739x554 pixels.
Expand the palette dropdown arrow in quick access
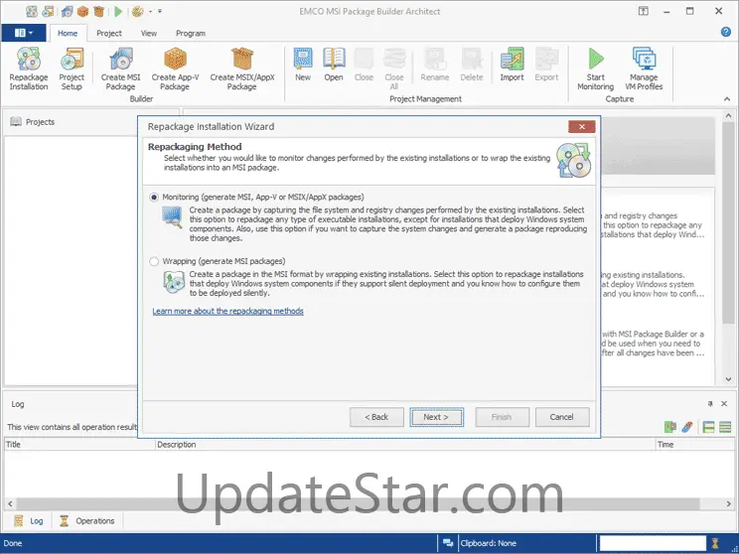150,11
